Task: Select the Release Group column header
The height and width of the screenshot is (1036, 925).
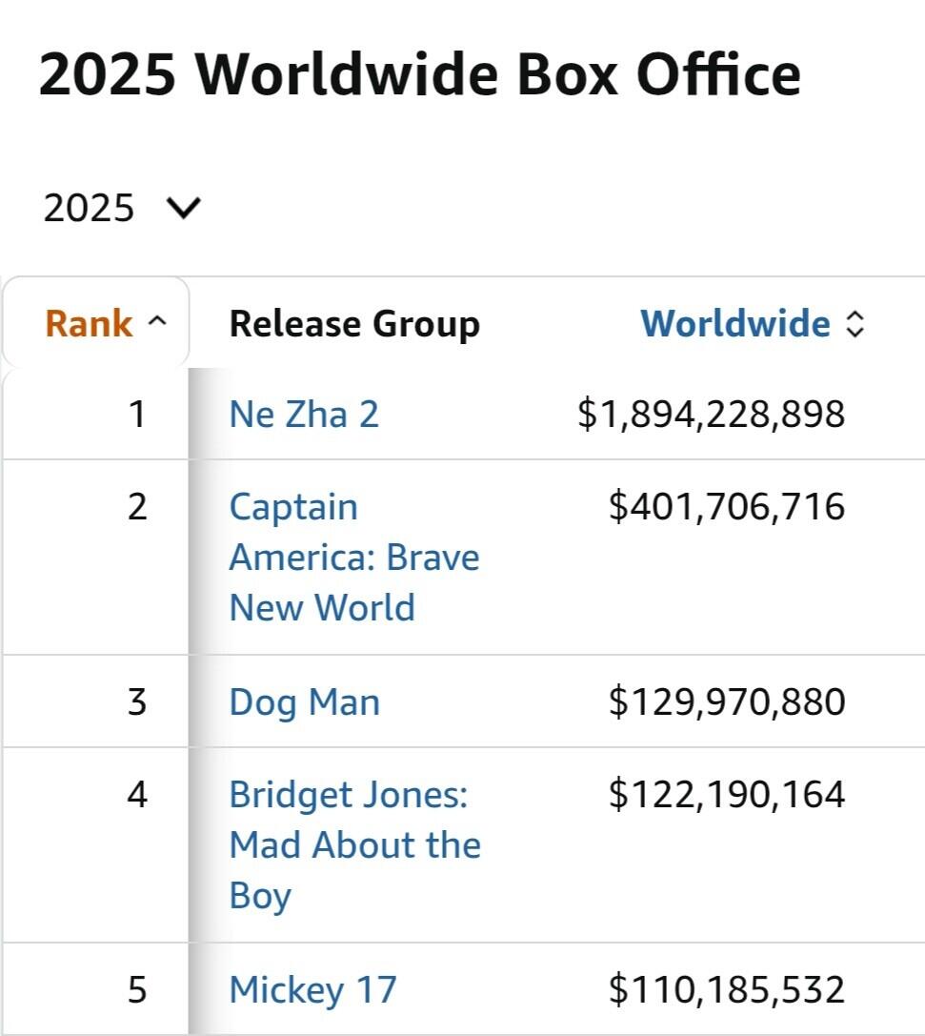Action: click(354, 324)
